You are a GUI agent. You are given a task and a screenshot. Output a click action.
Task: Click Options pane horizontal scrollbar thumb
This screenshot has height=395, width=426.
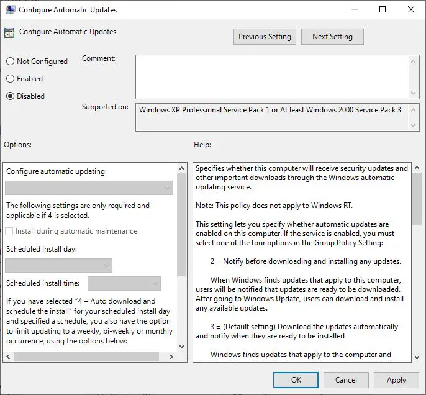coord(86,356)
